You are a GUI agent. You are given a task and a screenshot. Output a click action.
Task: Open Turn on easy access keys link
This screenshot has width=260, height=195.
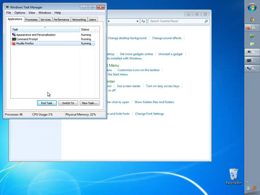click(x=162, y=86)
